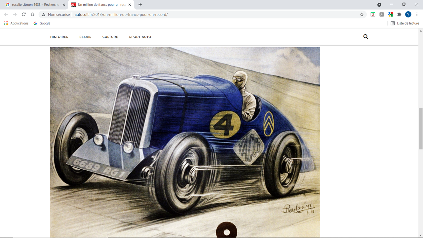
Task: Open the Chrome three-dot menu
Action: click(x=417, y=15)
